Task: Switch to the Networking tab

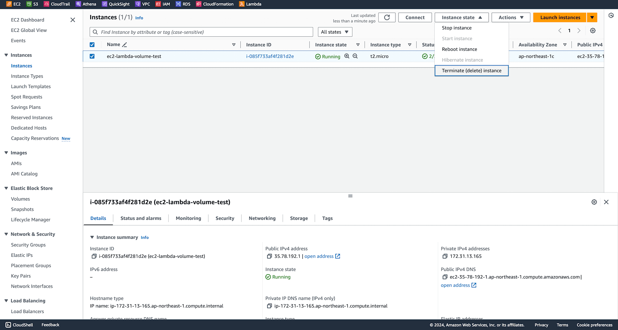Action: (262, 218)
